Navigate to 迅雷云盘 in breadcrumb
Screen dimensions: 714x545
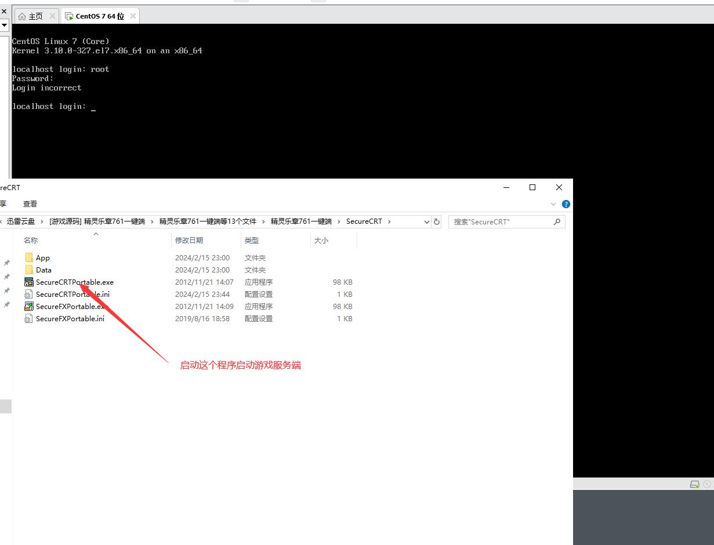(x=21, y=221)
